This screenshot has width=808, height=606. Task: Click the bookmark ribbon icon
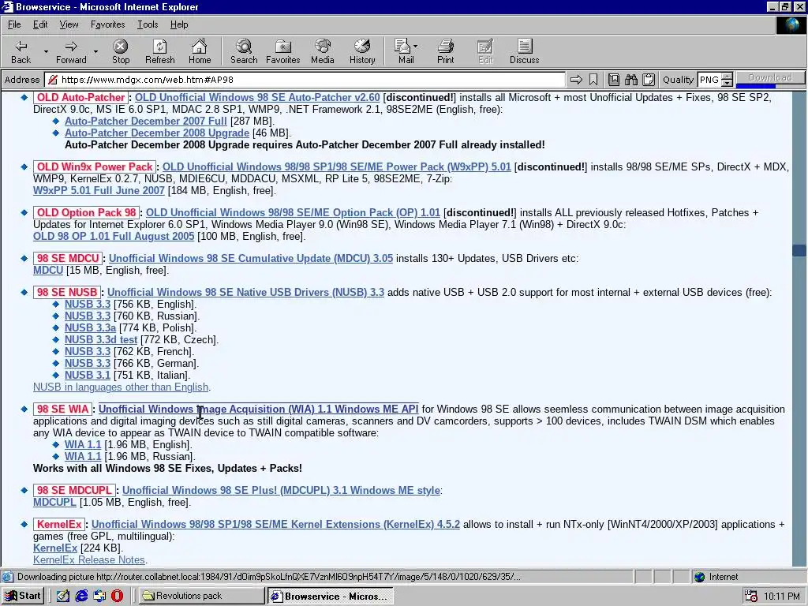(x=593, y=80)
